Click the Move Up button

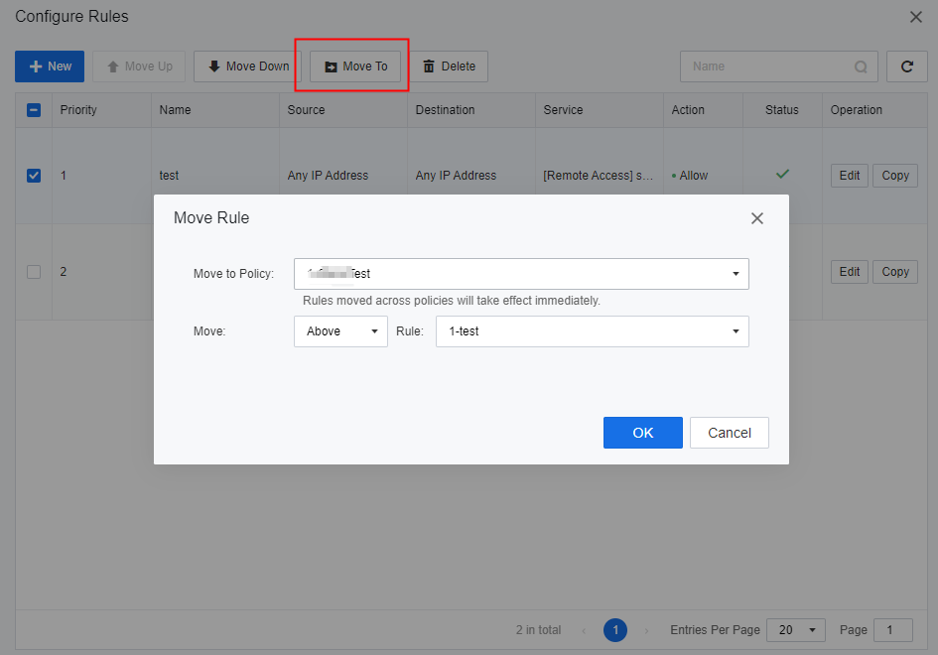click(139, 66)
